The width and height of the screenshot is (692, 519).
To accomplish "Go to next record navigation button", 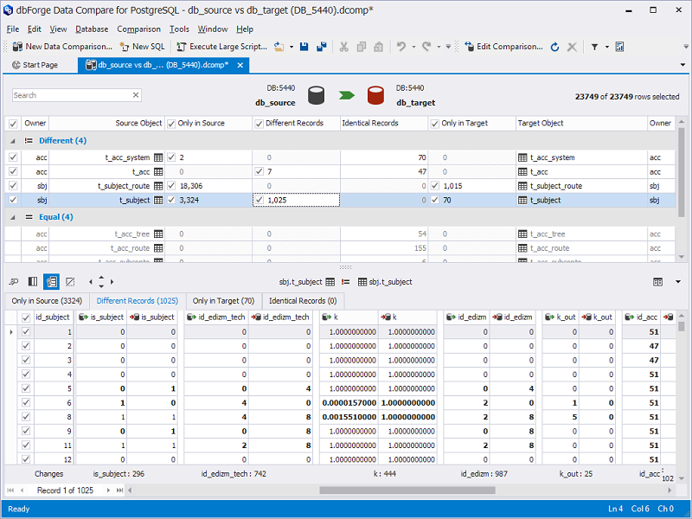I will [108, 490].
